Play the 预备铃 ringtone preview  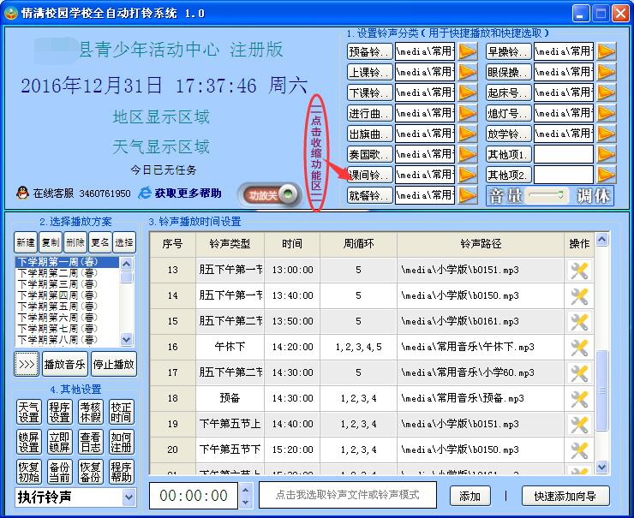(x=467, y=51)
